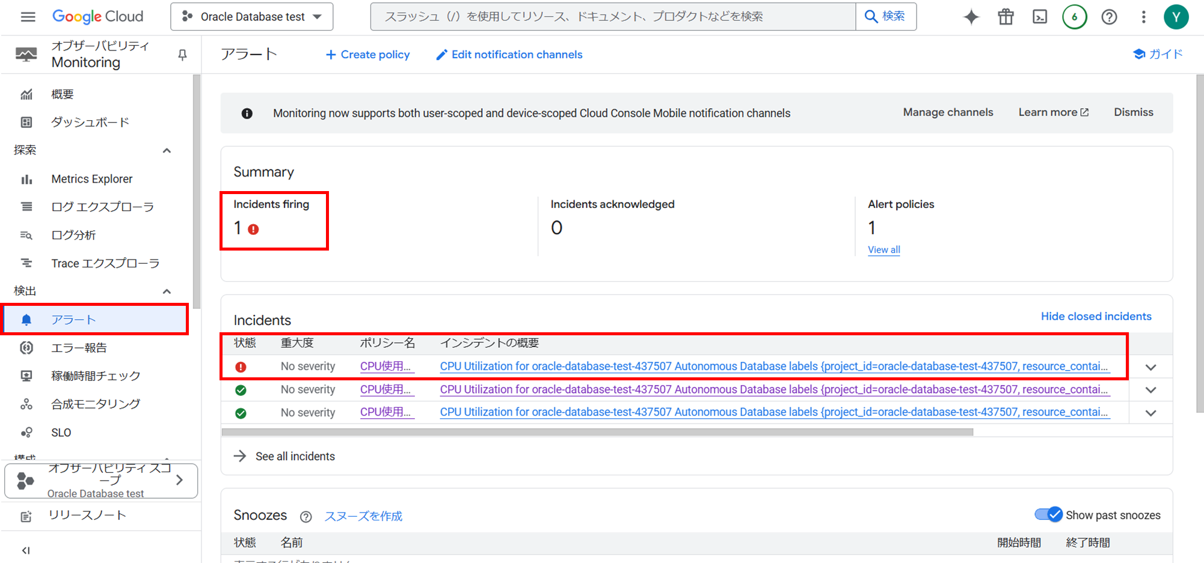Image resolution: width=1204 pixels, height=563 pixels.
Task: Open オブザーバビリティ スコープ selector
Action: pyautogui.click(x=101, y=481)
